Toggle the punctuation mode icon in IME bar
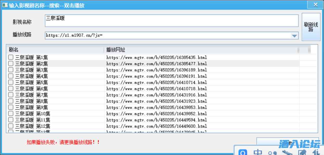This screenshot has width=324, height=155. pos(272,153)
